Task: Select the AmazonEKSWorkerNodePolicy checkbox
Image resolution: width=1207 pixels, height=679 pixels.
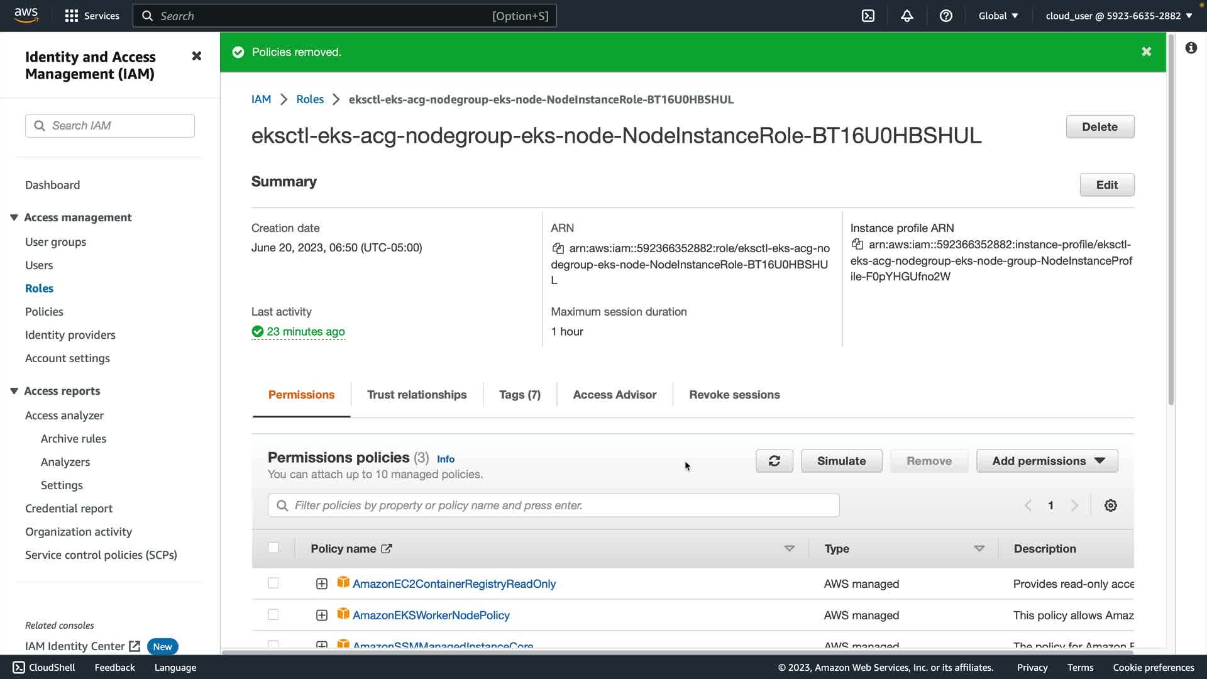Action: [273, 614]
